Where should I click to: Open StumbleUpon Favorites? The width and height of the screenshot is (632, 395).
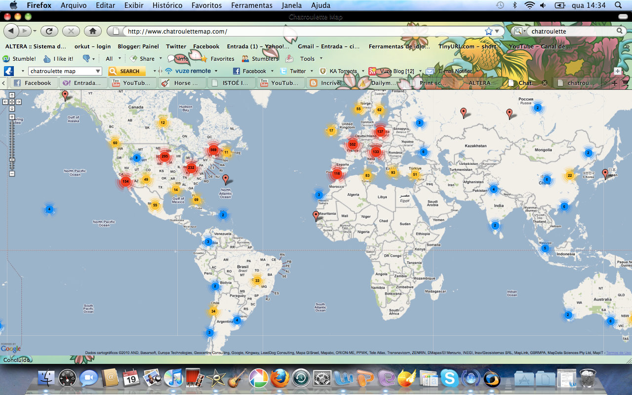[x=217, y=58]
